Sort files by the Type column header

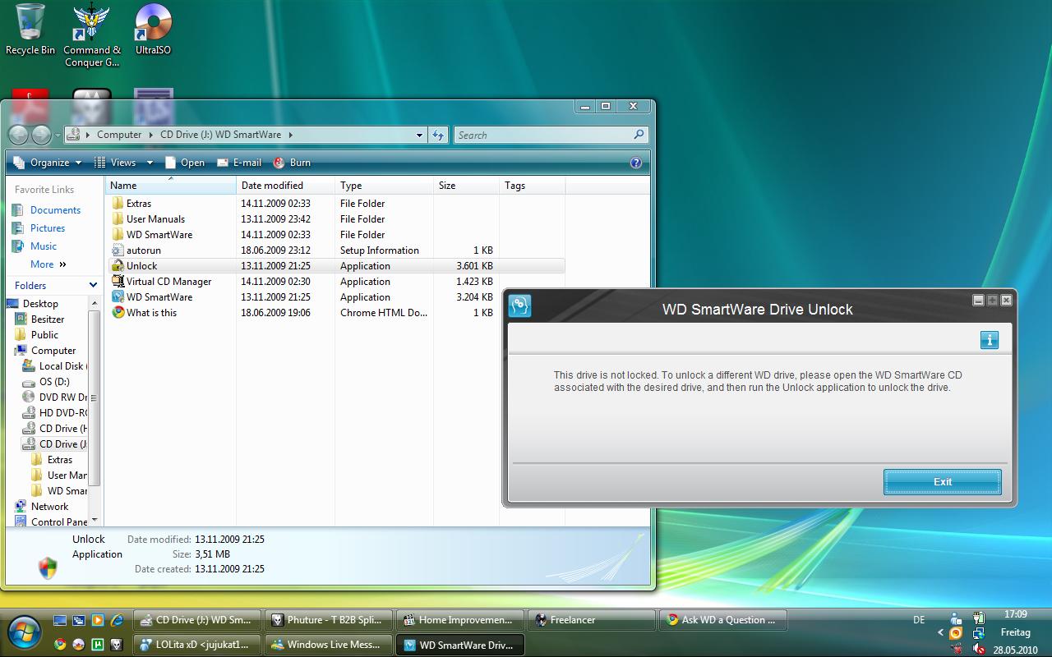tap(385, 186)
